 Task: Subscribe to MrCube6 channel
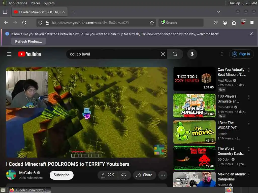61,175
